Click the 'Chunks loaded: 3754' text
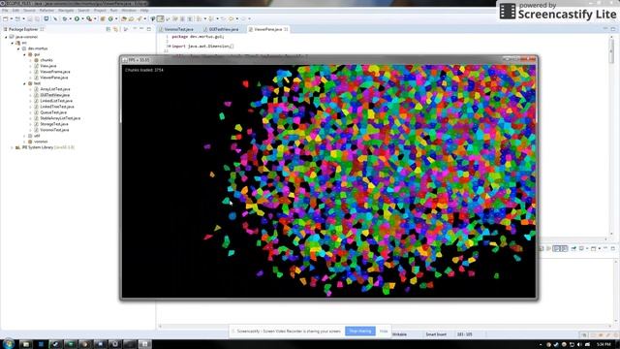Image resolution: width=620 pixels, height=349 pixels. pyautogui.click(x=144, y=70)
